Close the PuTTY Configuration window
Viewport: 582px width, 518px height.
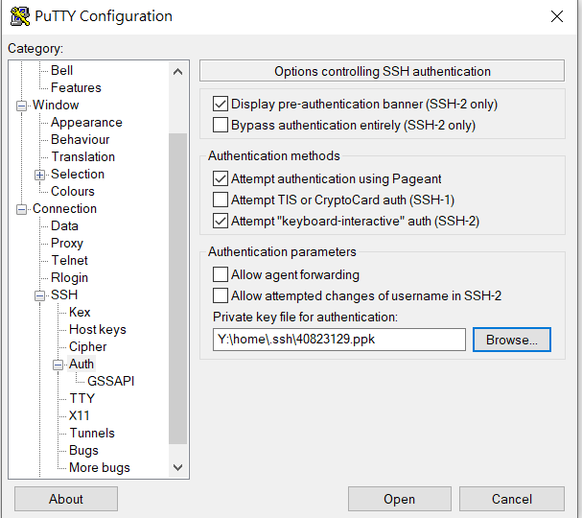557,16
